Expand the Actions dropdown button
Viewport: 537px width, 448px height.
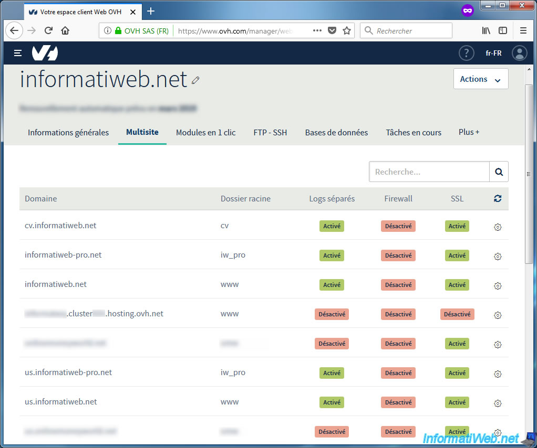tap(480, 79)
